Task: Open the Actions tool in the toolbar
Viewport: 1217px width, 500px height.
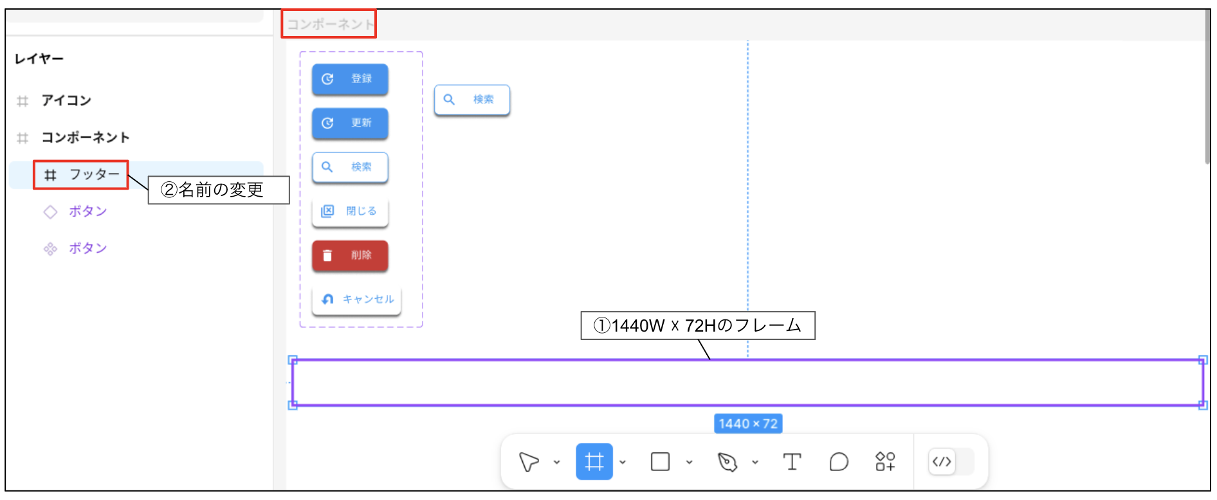Action: point(885,461)
